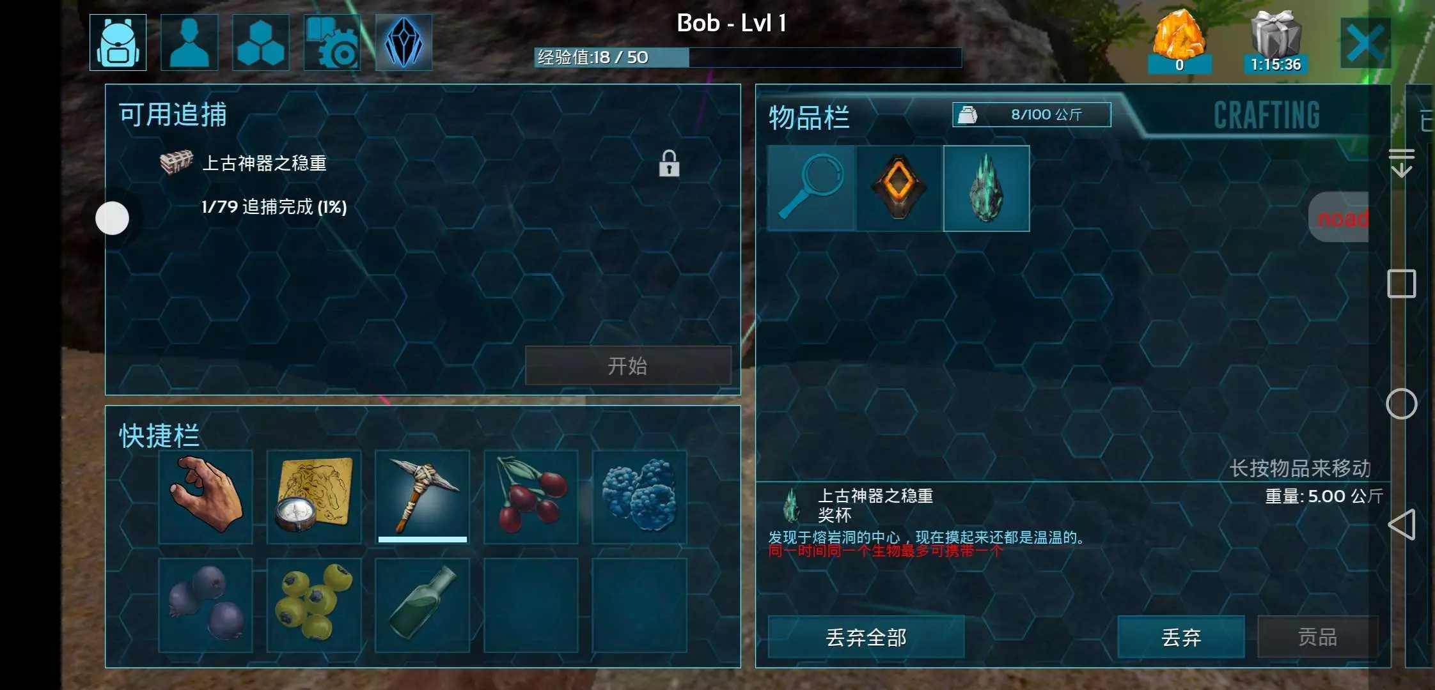Select the green artifact trophy item
Screen dimensions: 1435x690
click(x=987, y=188)
